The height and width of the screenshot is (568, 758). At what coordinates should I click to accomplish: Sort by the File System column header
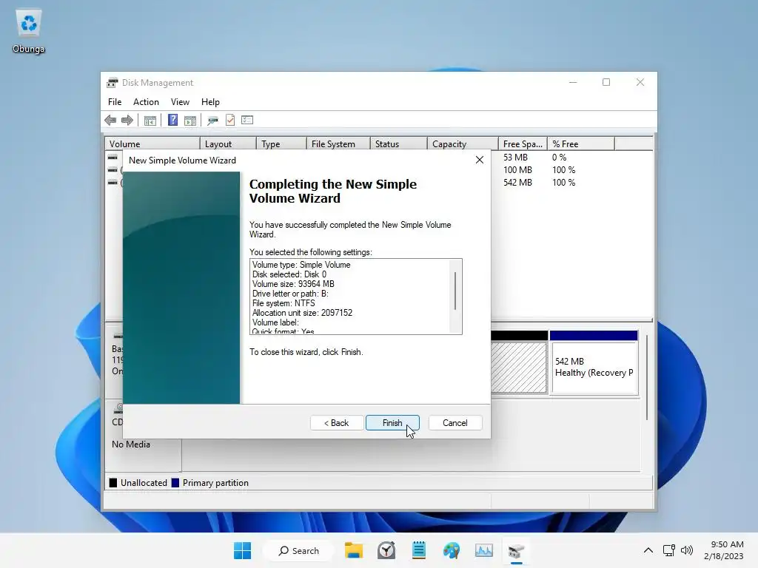click(338, 144)
